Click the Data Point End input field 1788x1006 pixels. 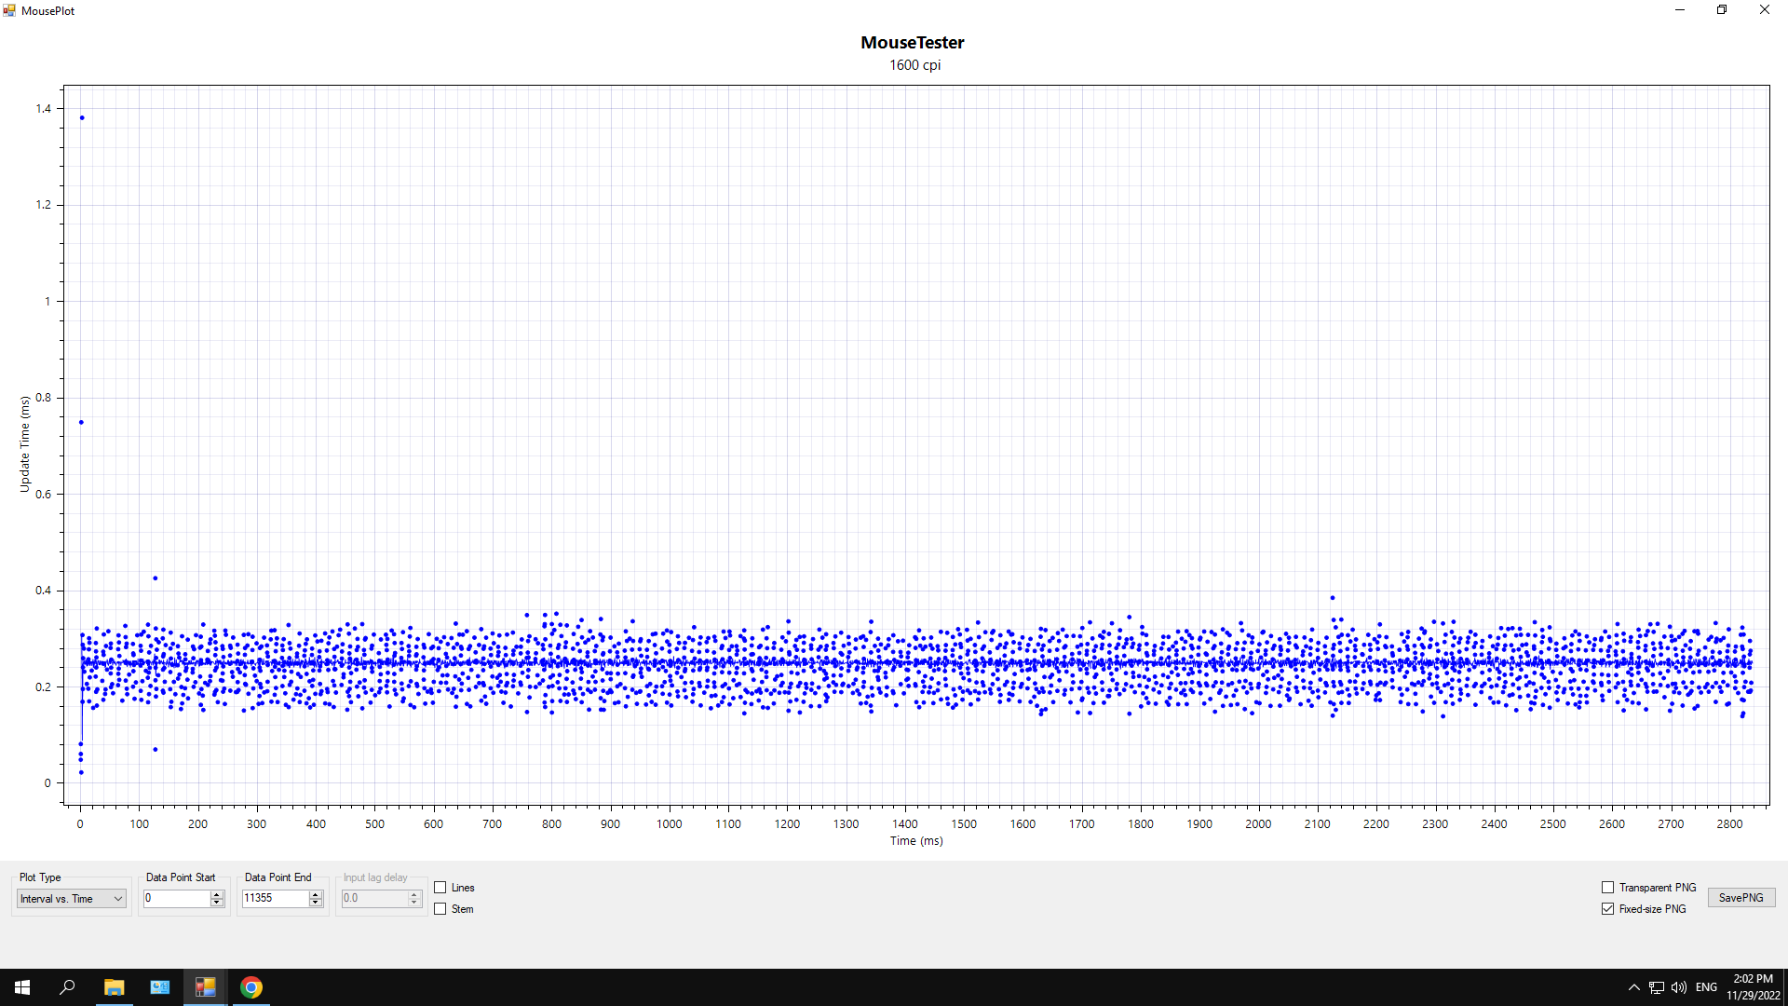click(274, 898)
